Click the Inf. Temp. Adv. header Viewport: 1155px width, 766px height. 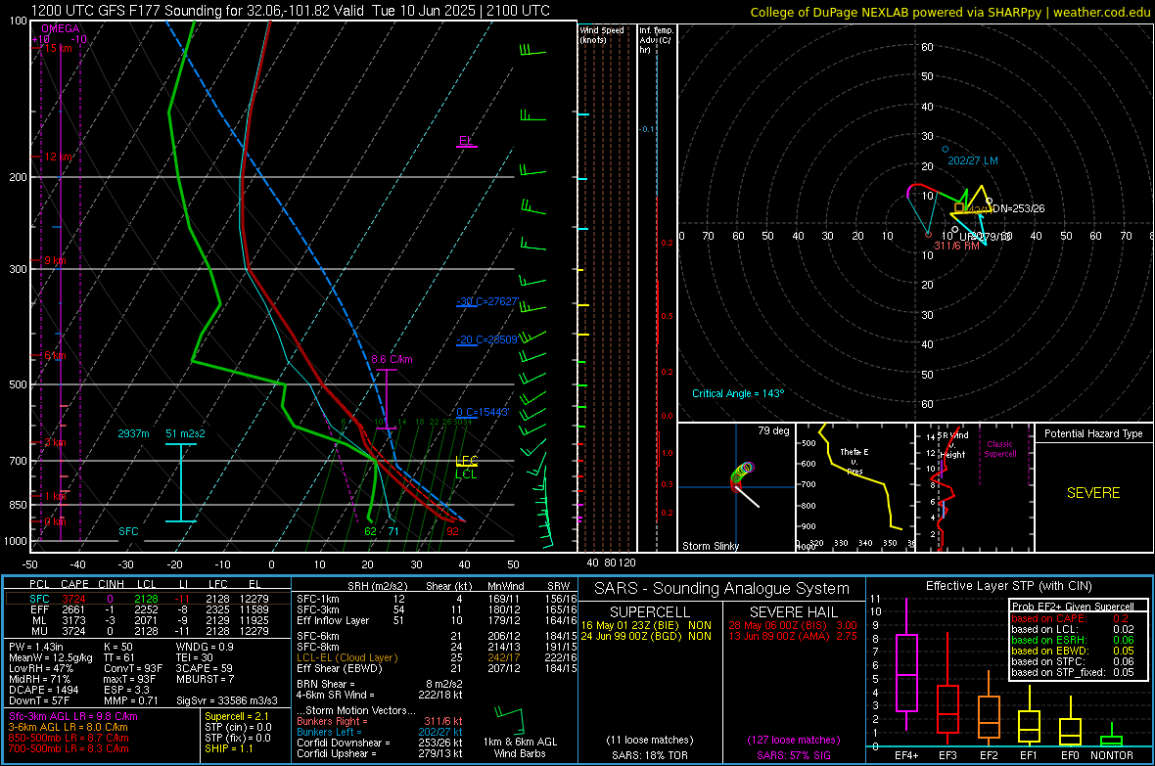click(656, 40)
